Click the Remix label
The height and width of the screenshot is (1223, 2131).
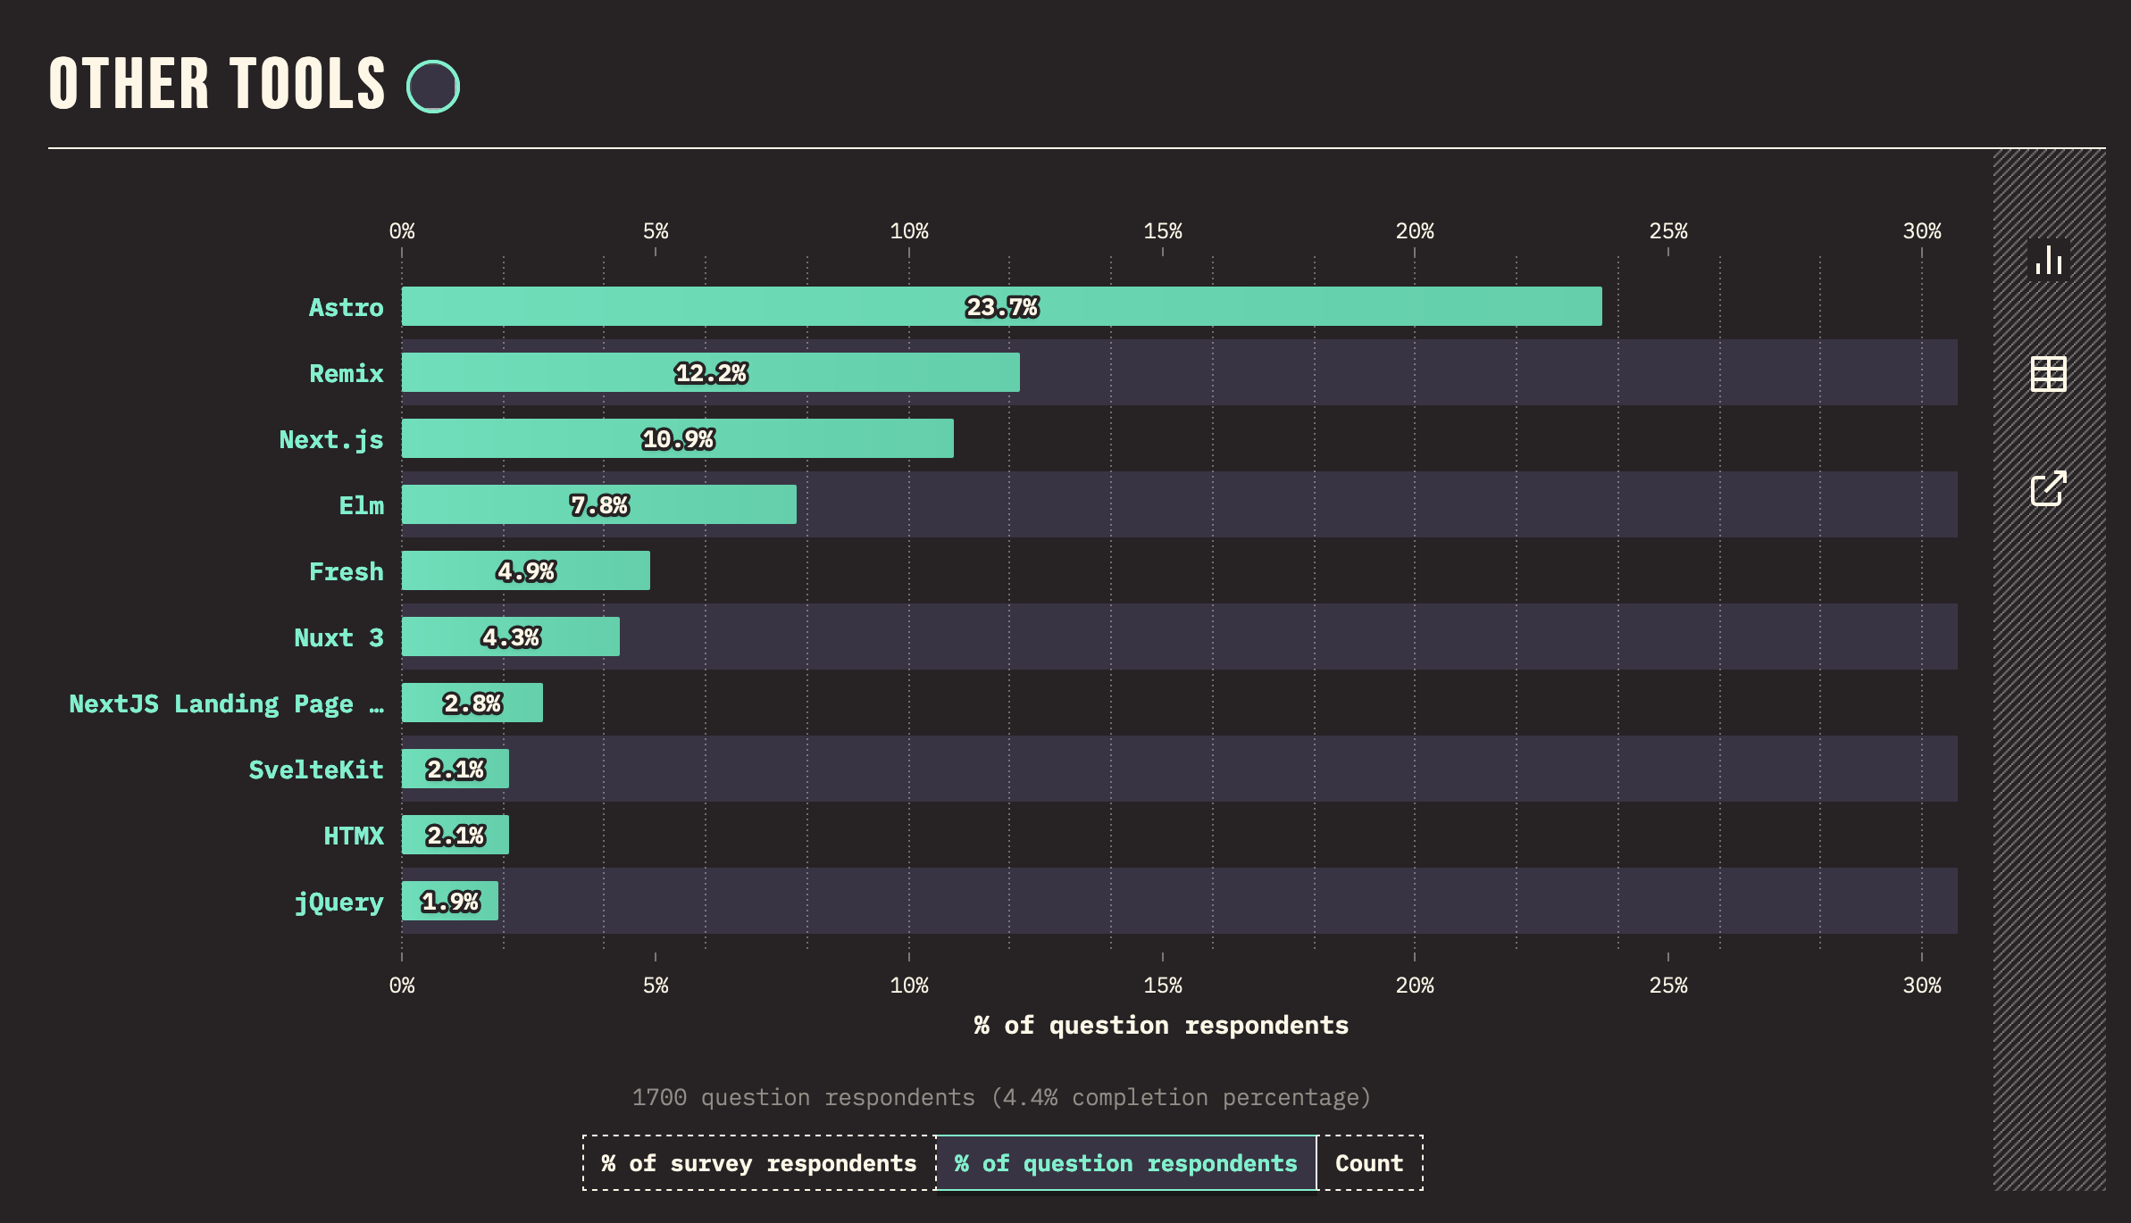coord(345,373)
